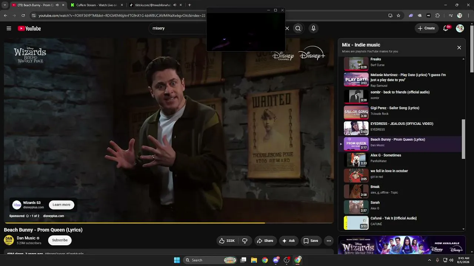Bookmark this page with the star

tap(398, 16)
